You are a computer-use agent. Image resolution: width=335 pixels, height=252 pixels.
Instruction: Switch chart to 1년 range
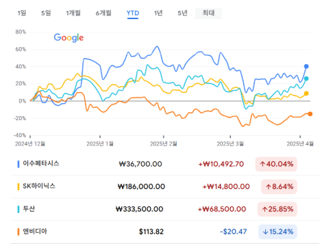[158, 13]
